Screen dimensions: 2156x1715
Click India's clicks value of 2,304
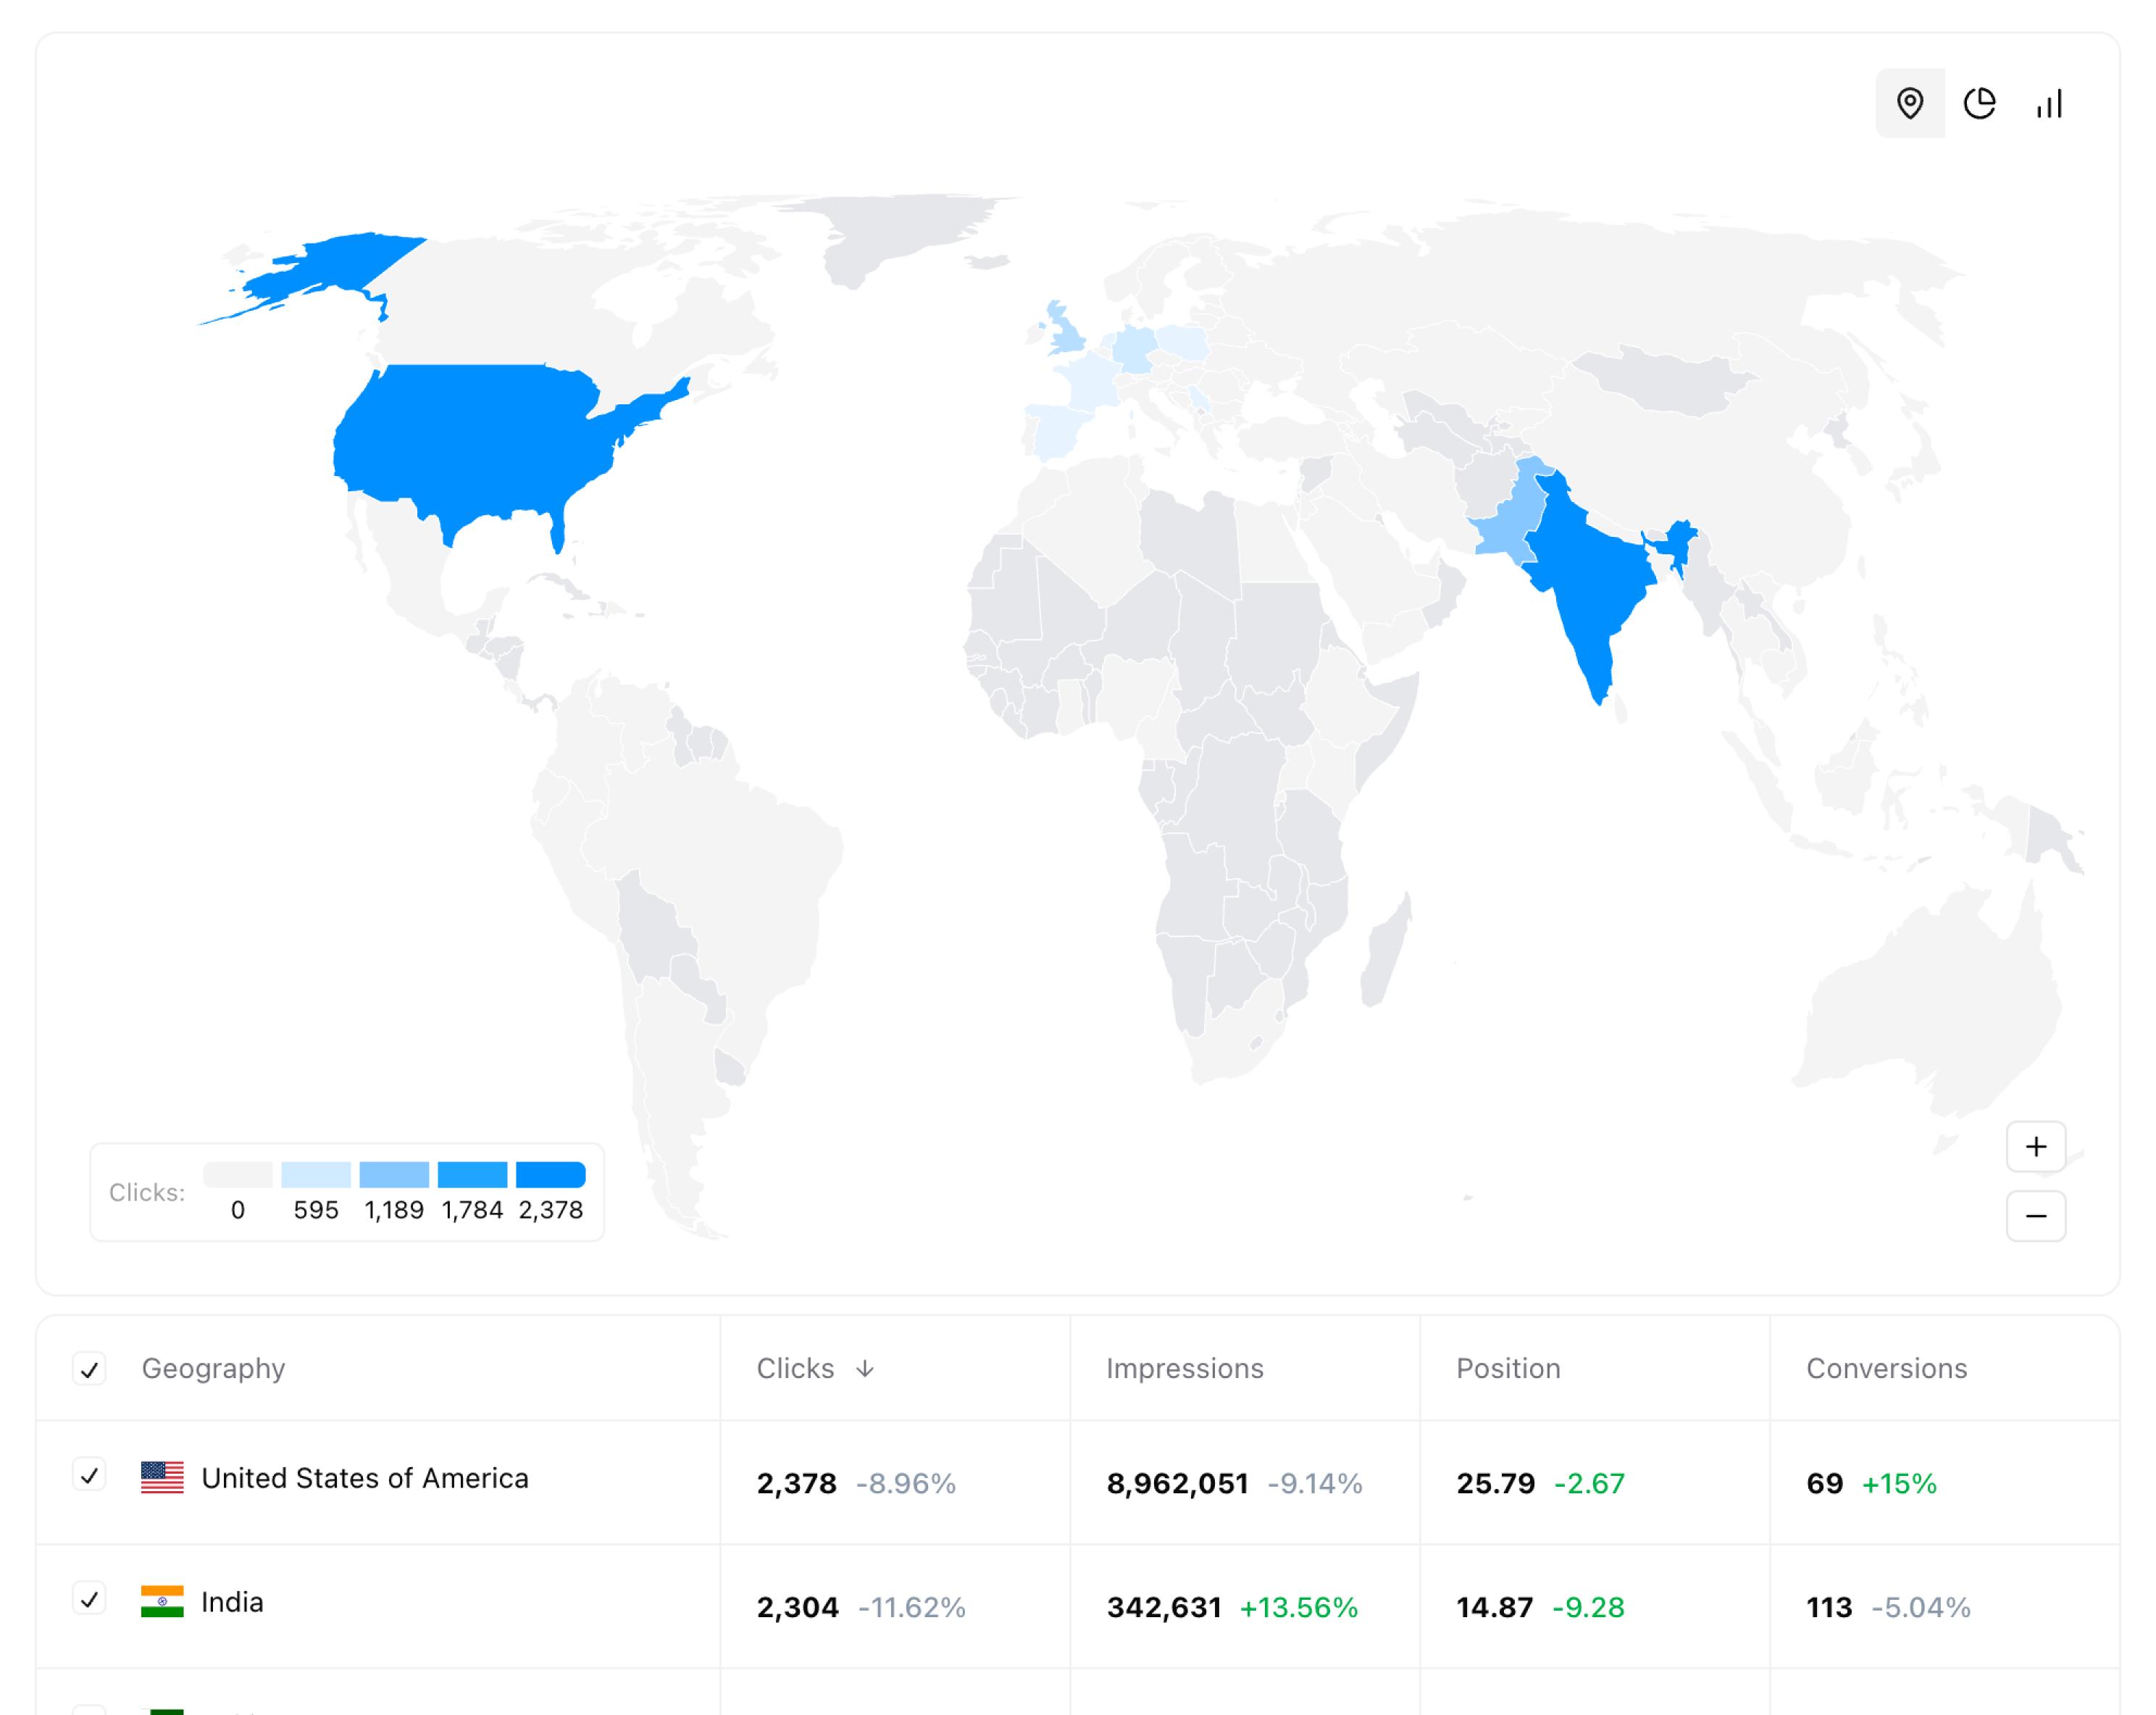(x=797, y=1601)
